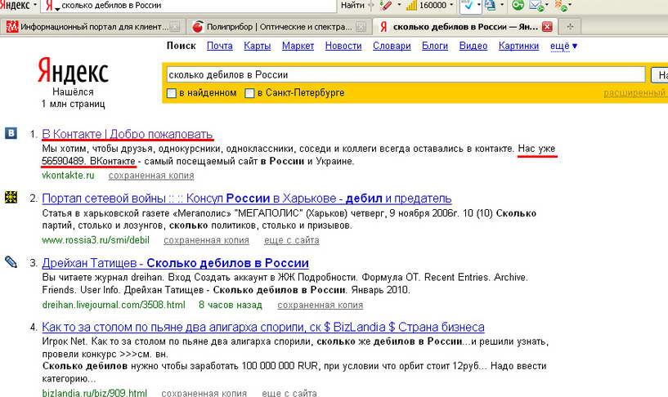Open сохраненная копия for bizlandia result
The image size is (668, 397).
pos(204,392)
